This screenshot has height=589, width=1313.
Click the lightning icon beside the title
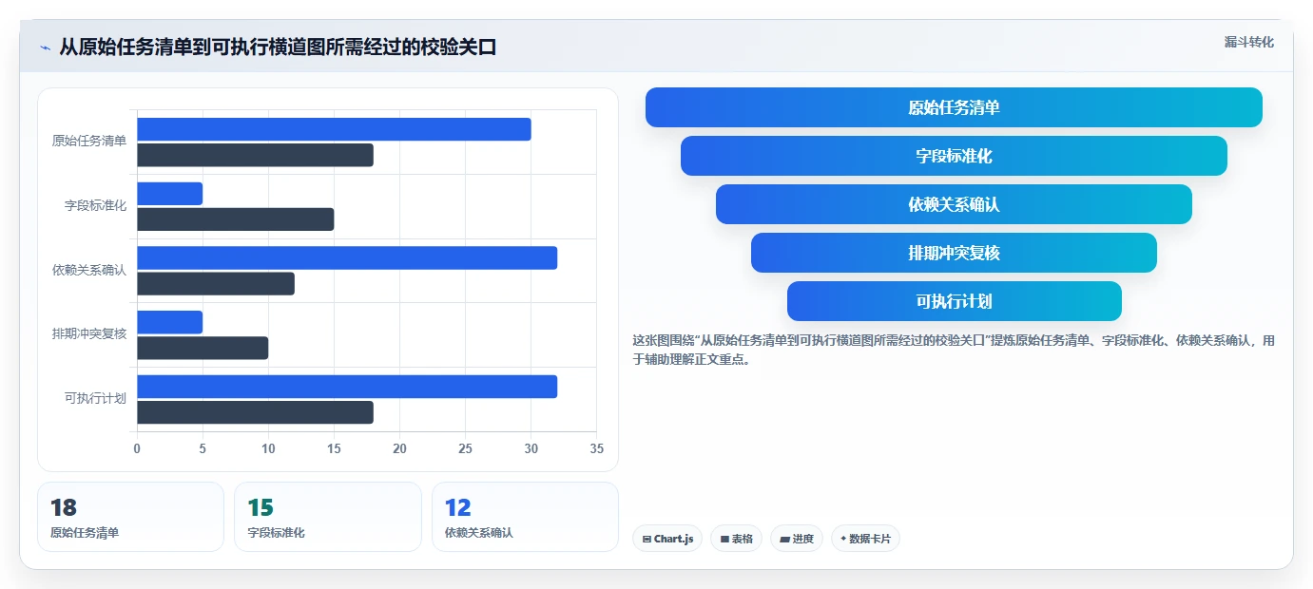tap(45, 47)
